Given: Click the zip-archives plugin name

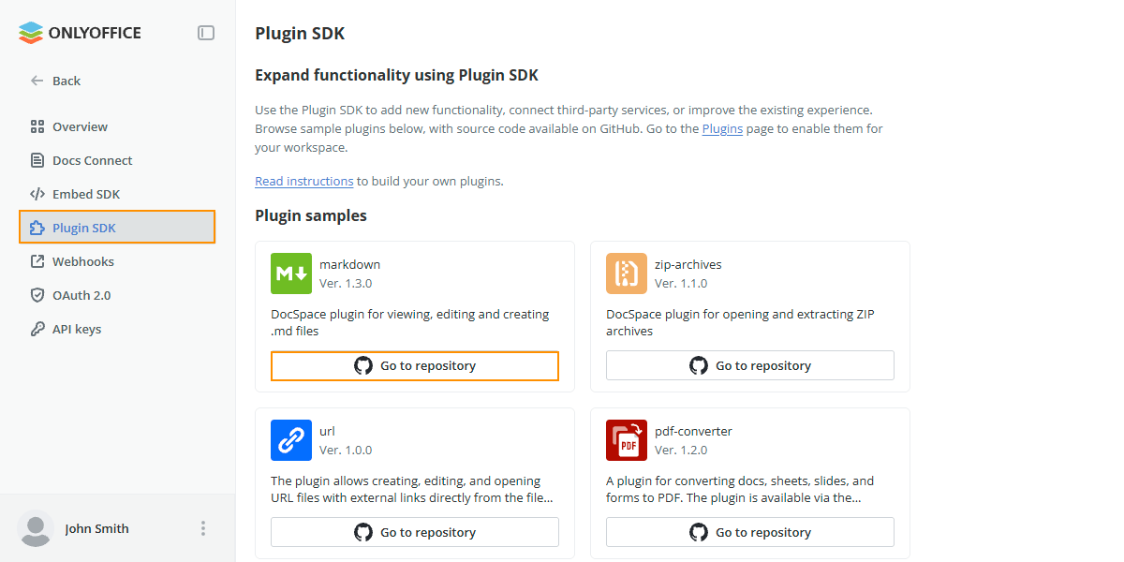Looking at the screenshot, I should coord(688,264).
